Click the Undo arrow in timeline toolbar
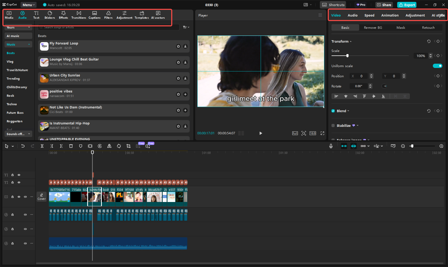 pos(23,146)
